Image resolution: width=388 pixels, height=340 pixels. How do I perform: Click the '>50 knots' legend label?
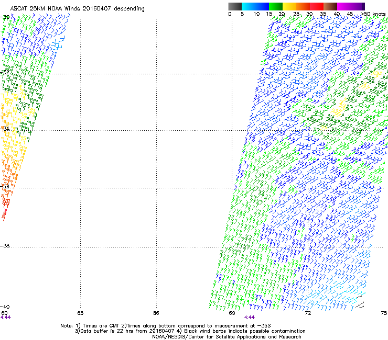pos(373,14)
